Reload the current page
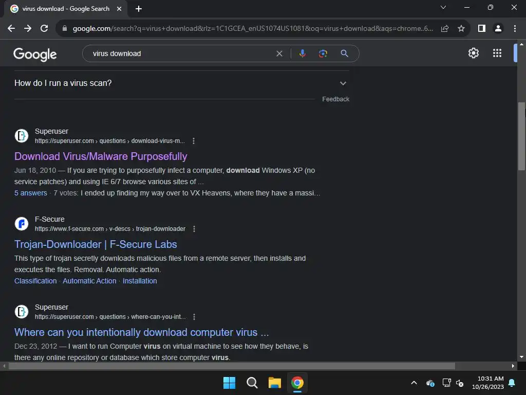This screenshot has height=395, width=526. (x=44, y=29)
